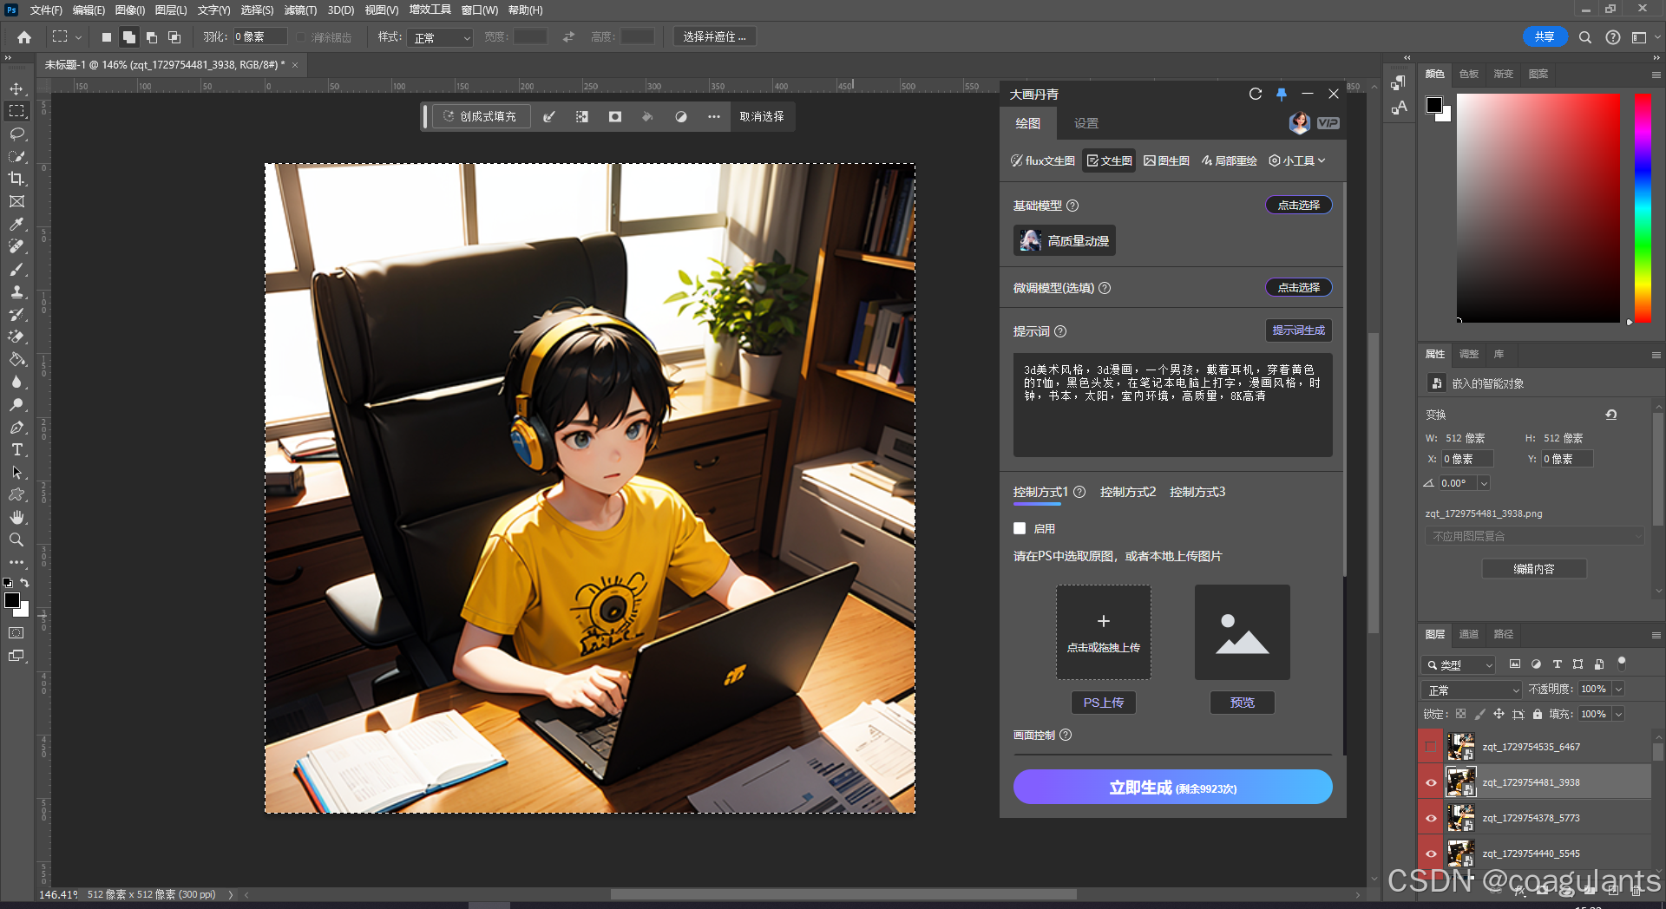The image size is (1666, 909).
Task: Click the foreground color swatch in Color panel
Action: pos(1433,104)
